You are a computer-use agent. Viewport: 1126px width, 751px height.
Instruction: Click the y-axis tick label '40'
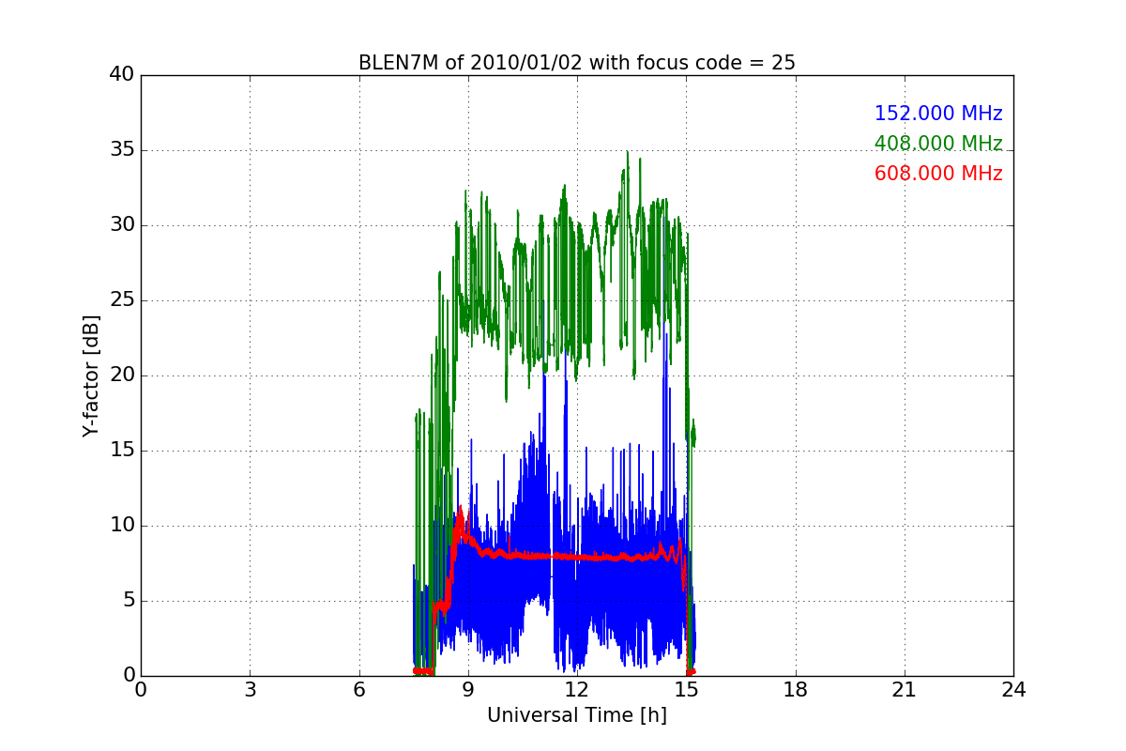click(x=122, y=75)
